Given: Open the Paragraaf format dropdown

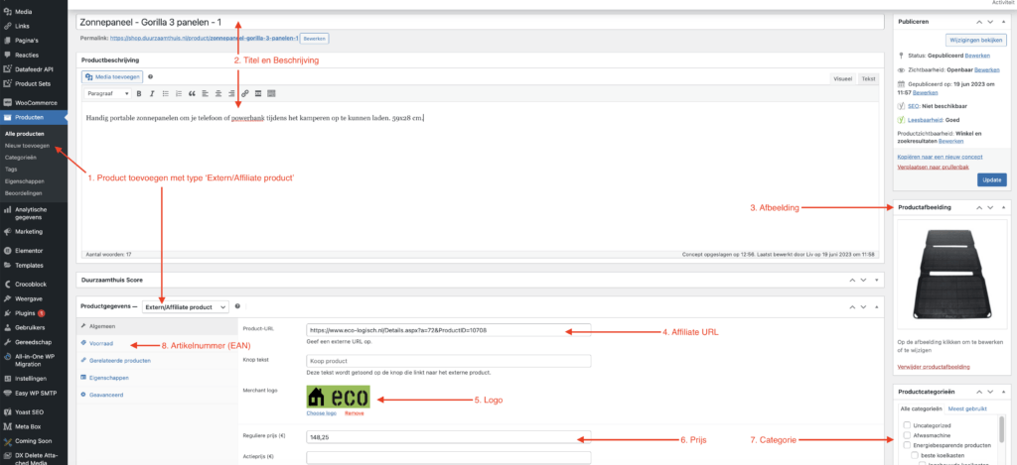Looking at the screenshot, I should (106, 94).
